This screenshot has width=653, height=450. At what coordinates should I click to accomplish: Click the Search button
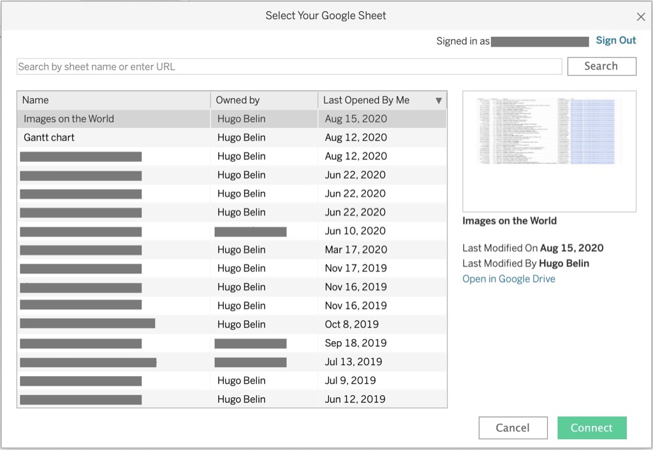[x=601, y=66]
